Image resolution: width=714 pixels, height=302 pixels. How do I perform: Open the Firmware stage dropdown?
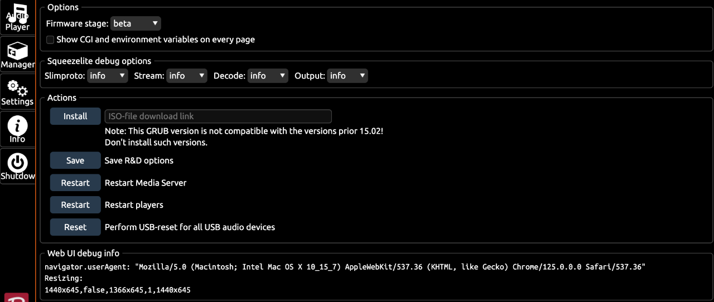tap(136, 23)
